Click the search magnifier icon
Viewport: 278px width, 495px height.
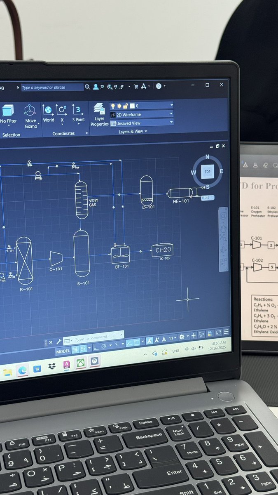tap(87, 87)
